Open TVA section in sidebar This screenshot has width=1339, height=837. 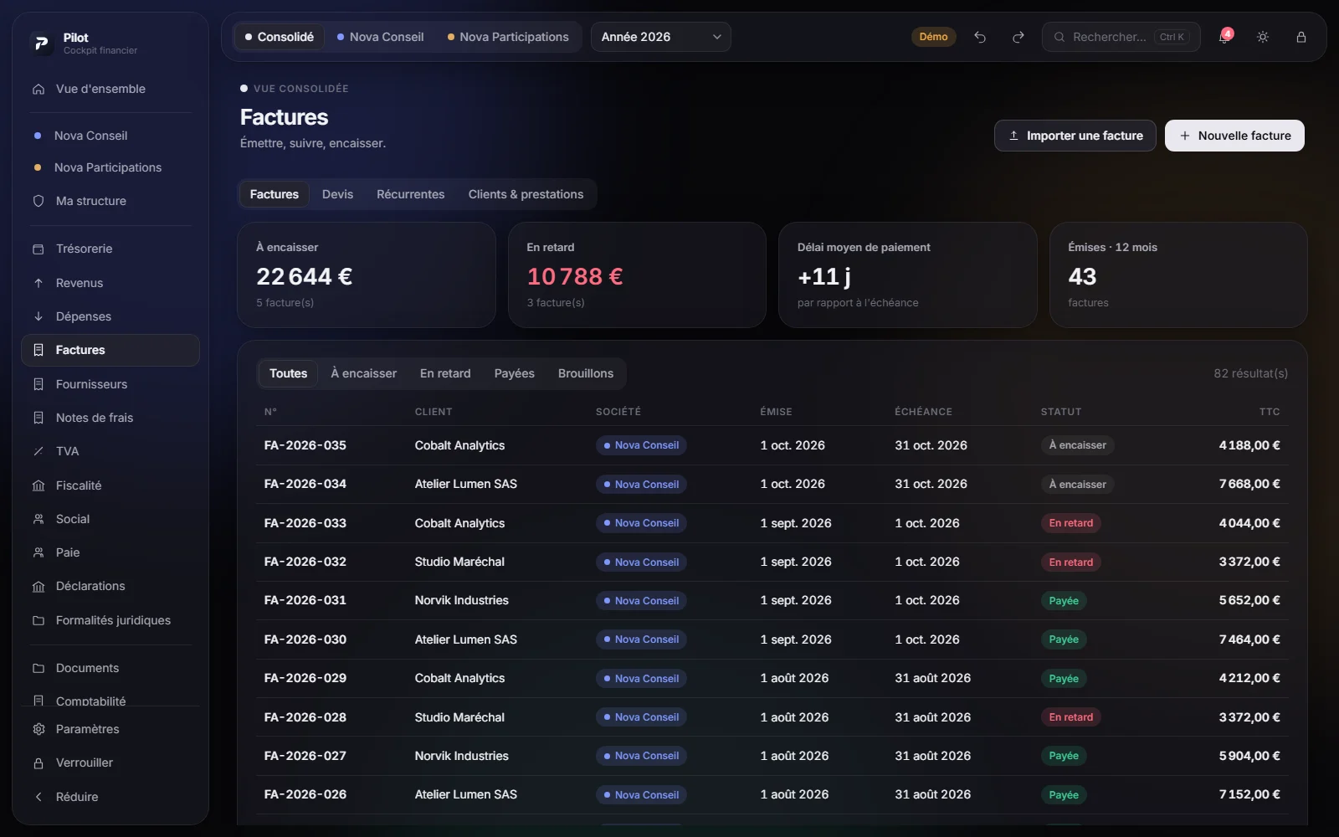coord(110,451)
